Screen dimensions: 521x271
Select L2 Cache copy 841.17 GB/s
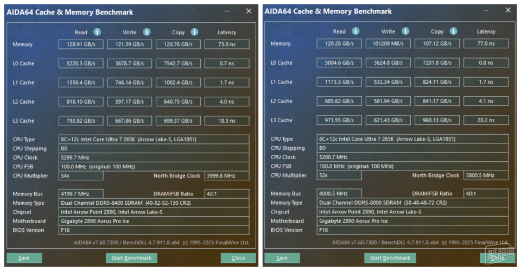click(437, 101)
